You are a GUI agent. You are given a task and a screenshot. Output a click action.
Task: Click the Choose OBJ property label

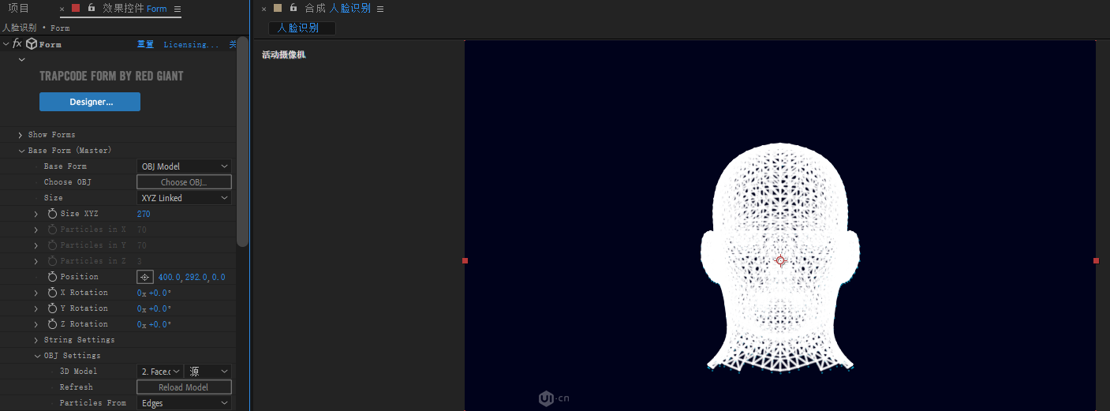point(68,182)
